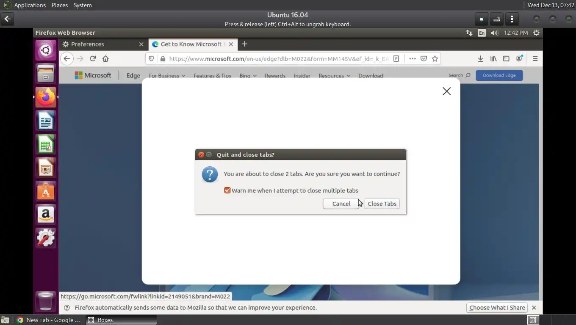Select the Get to Know Microsoft tab
The image size is (576, 325).
click(x=192, y=44)
